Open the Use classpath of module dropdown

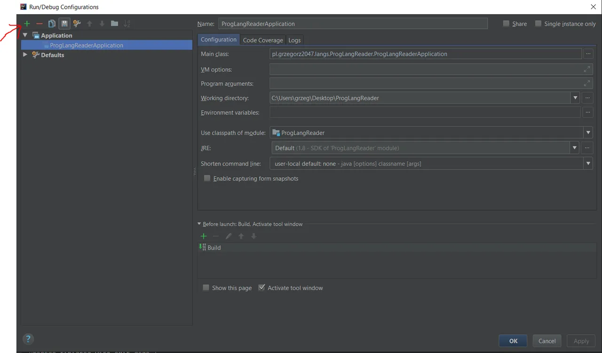tap(588, 133)
